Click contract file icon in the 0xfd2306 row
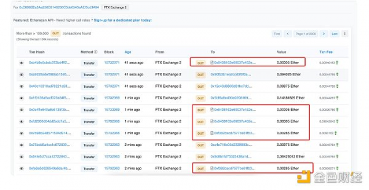This screenshot has height=190, width=369. click(x=212, y=121)
